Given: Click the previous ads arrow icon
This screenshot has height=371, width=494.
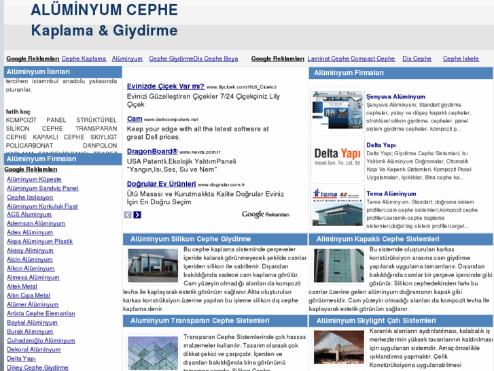Looking at the screenshot, I should coord(128,214).
